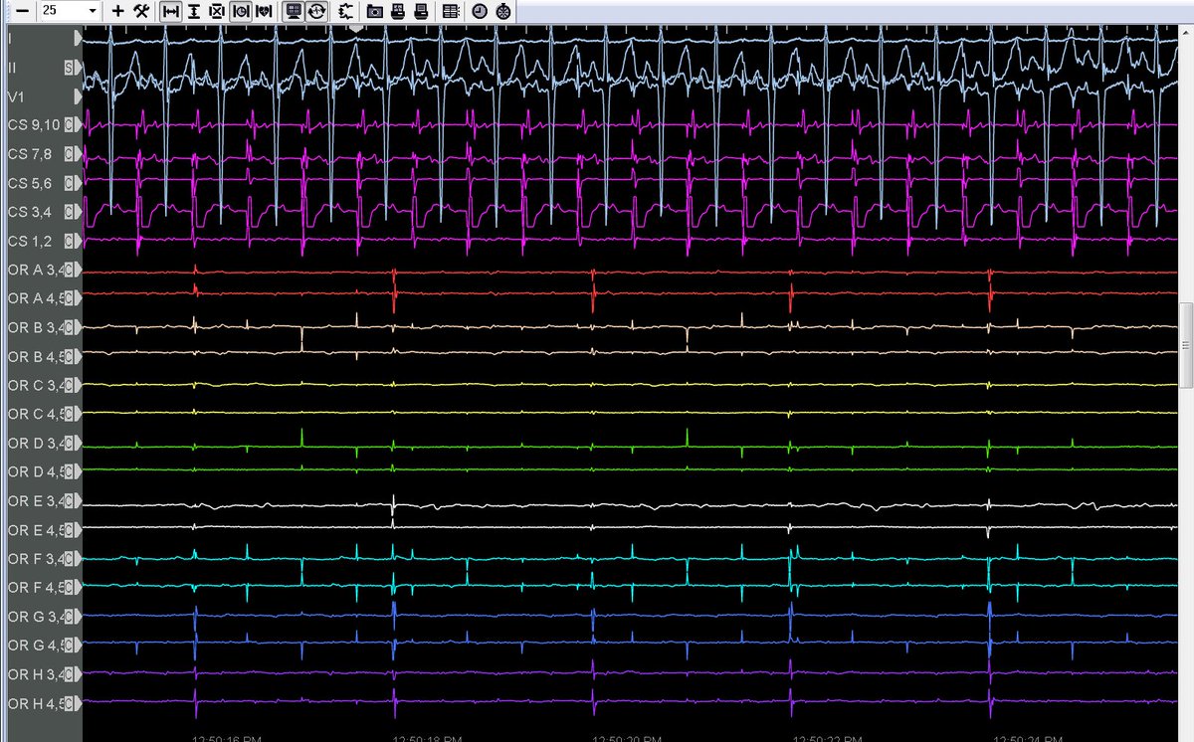
Task: Select the channel label I
Action: click(10, 39)
